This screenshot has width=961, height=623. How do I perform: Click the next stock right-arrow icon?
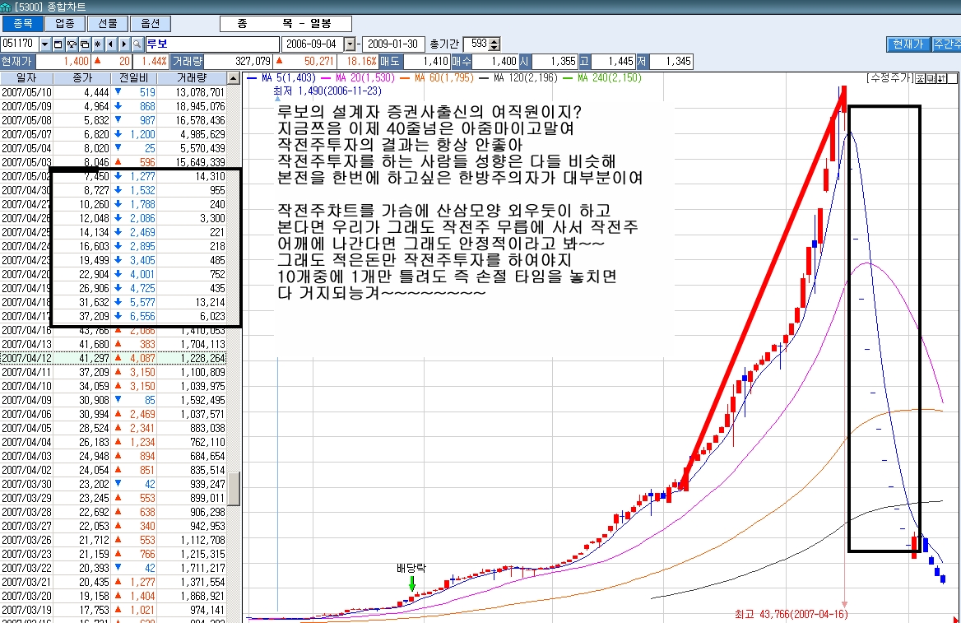(123, 44)
